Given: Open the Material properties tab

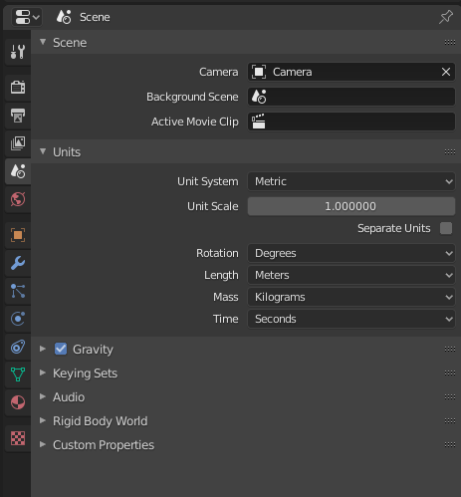Looking at the screenshot, I should [x=18, y=402].
